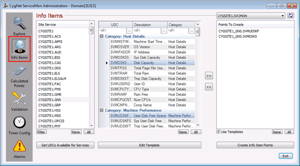300x166 pixels.
Task: Select the SVMMSTIM Machine Start Time row
Action: point(152,41)
